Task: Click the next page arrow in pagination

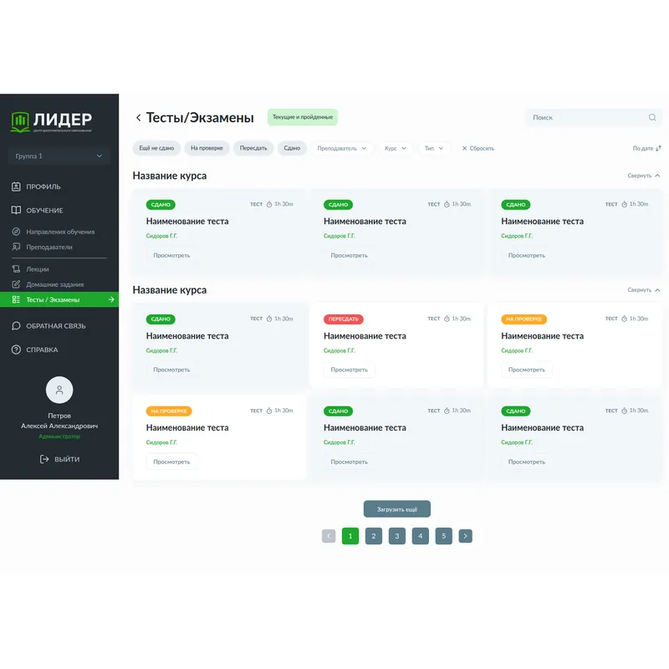Action: coord(465,536)
